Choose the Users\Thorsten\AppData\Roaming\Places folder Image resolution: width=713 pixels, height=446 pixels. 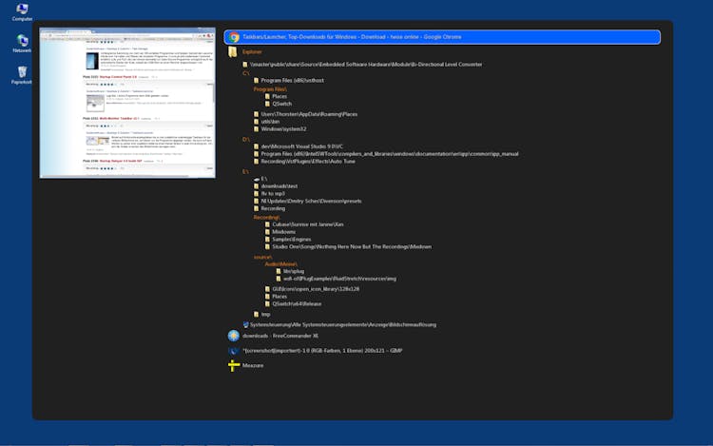pos(307,113)
